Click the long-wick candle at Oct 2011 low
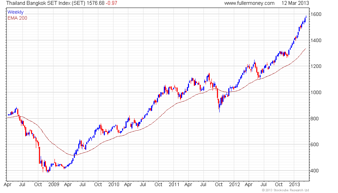 pyautogui.click(x=219, y=106)
